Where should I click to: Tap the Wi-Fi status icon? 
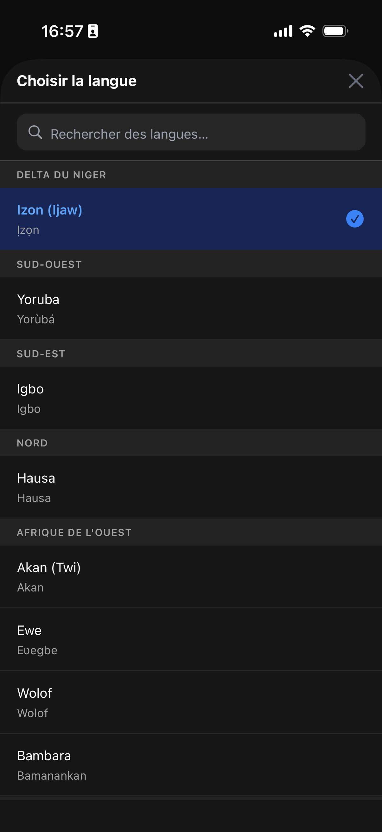(x=307, y=31)
